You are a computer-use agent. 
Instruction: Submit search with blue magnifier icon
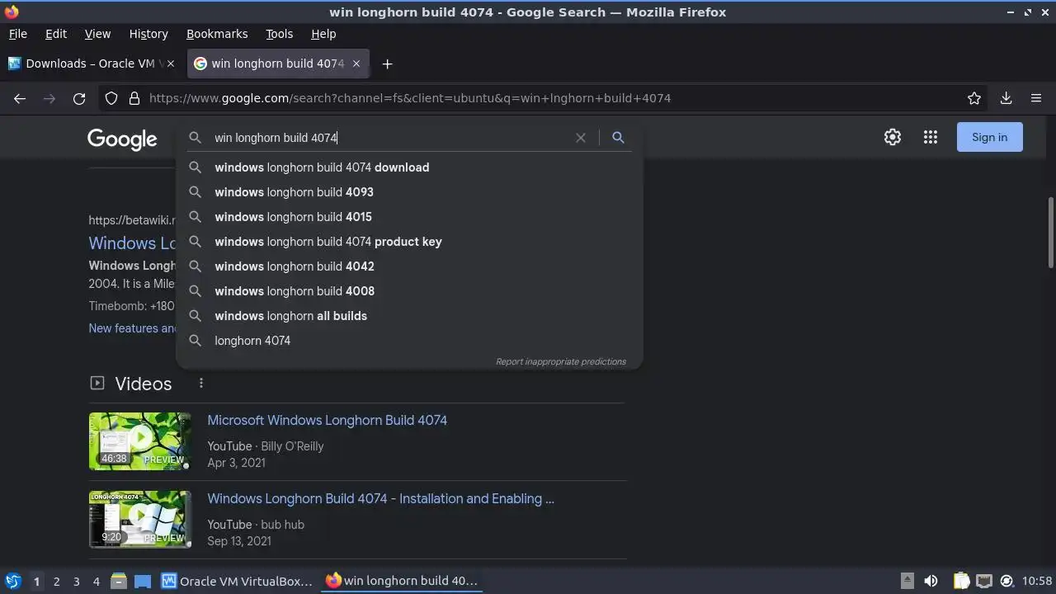click(618, 138)
